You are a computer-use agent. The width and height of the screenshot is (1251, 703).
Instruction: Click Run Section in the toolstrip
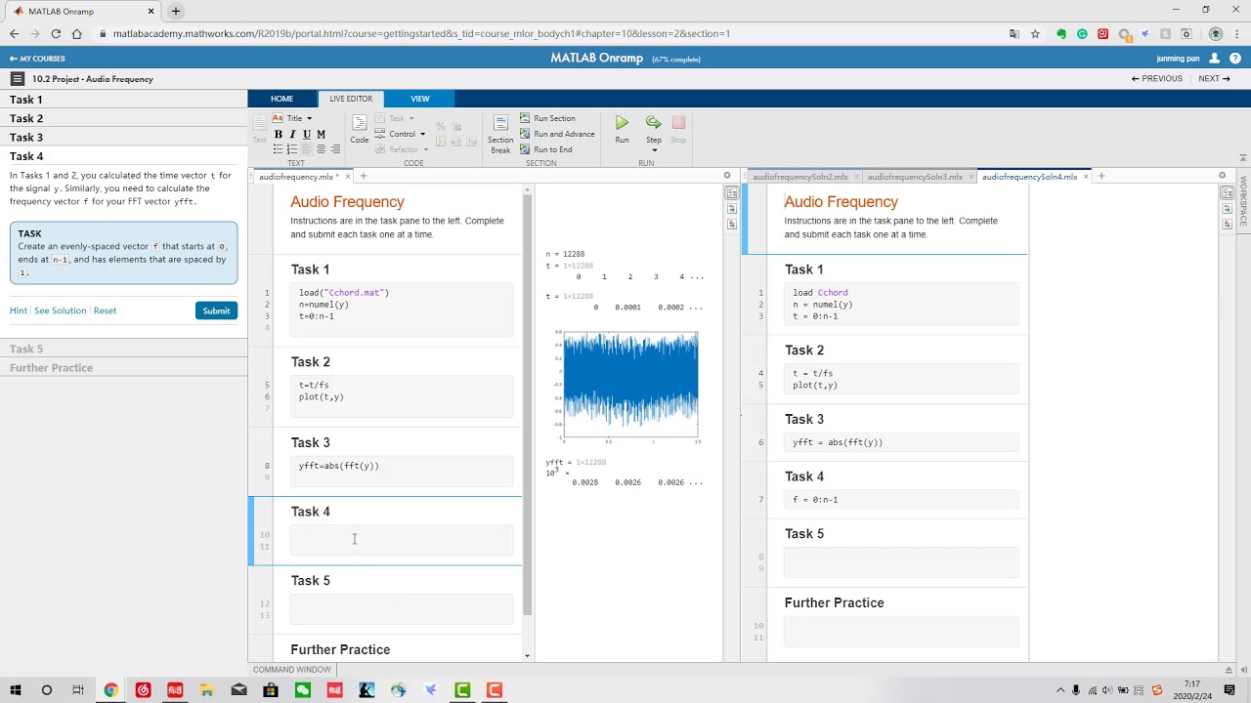tap(547, 118)
